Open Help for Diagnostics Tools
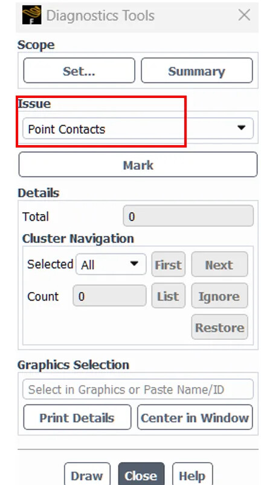261x485 pixels. pos(192,474)
